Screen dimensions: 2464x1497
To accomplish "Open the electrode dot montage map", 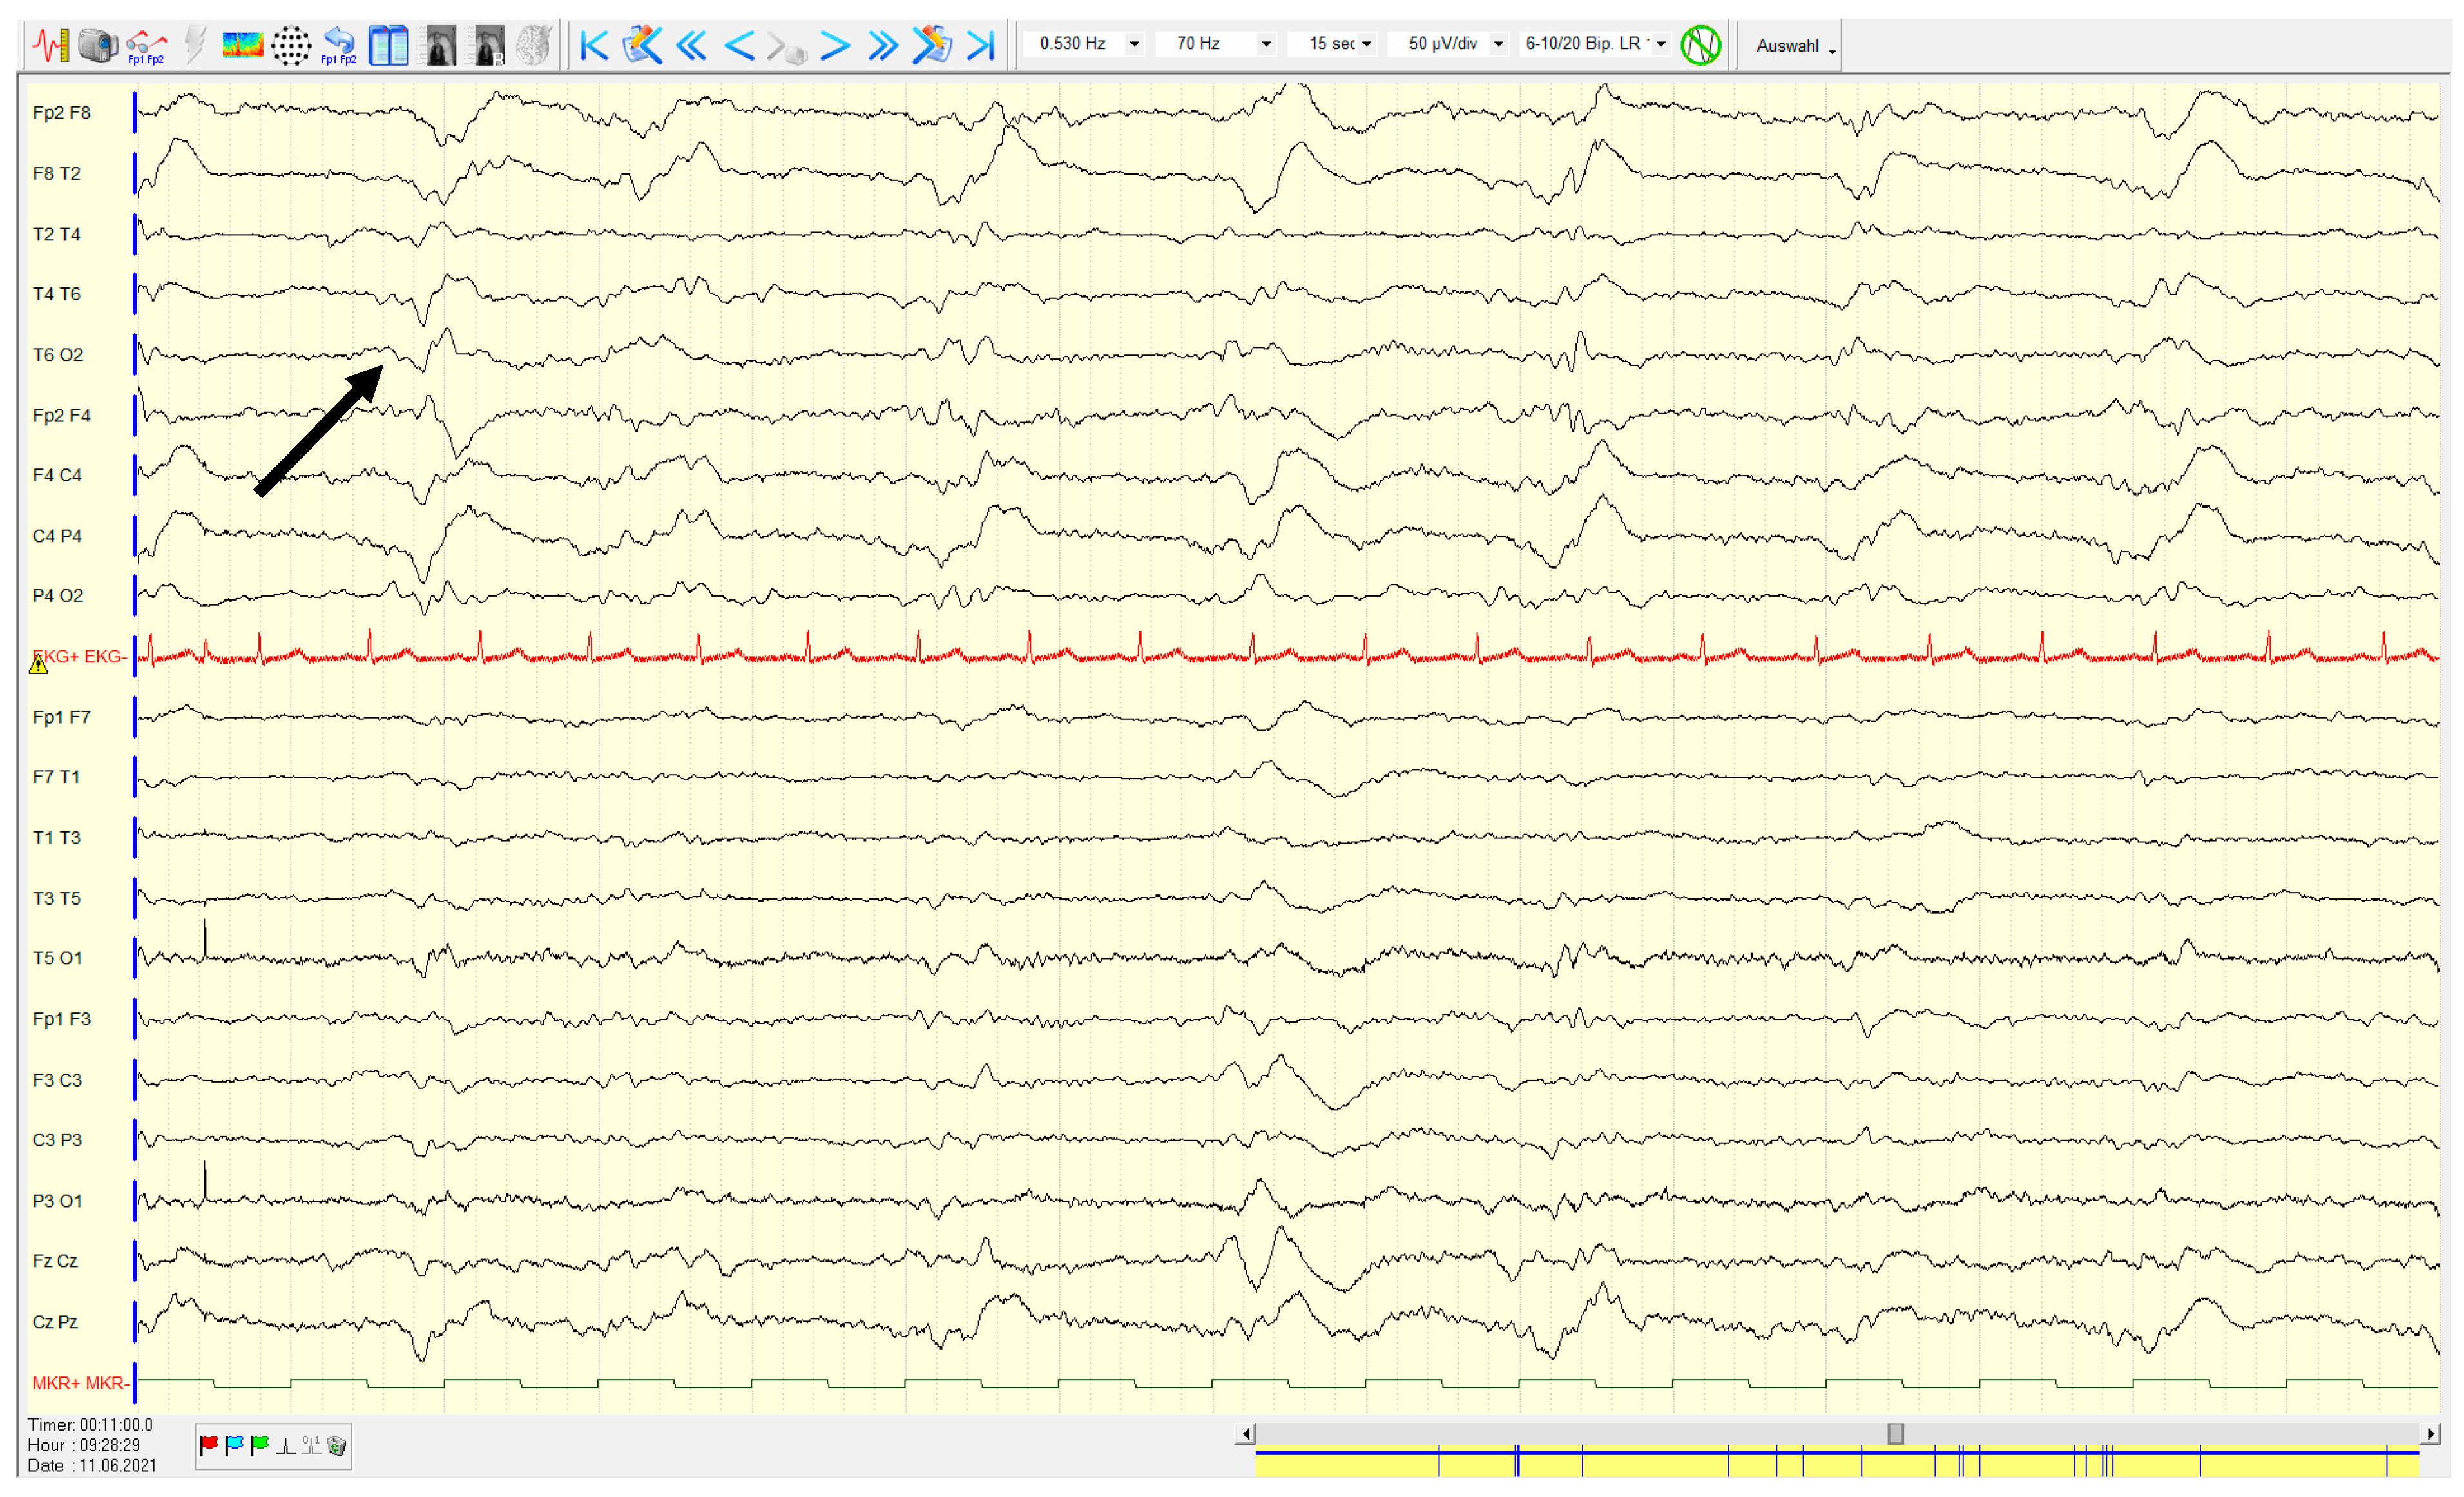I will (291, 45).
